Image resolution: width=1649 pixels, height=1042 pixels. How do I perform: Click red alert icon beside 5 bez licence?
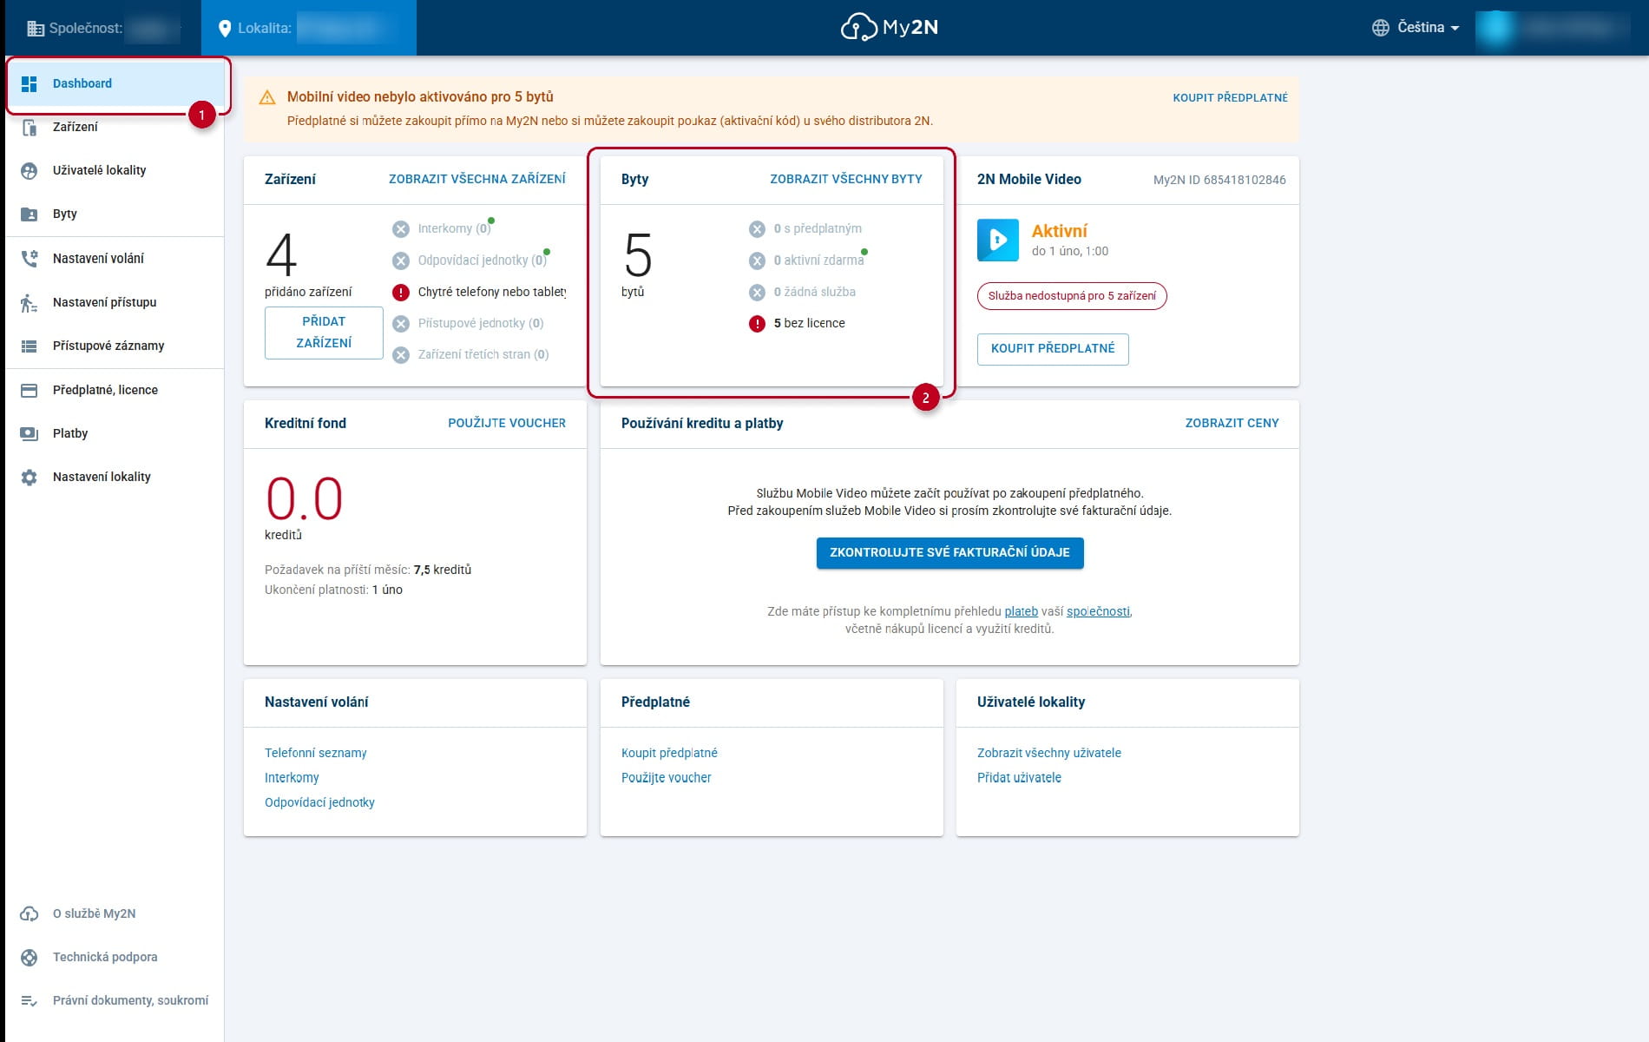pos(757,324)
